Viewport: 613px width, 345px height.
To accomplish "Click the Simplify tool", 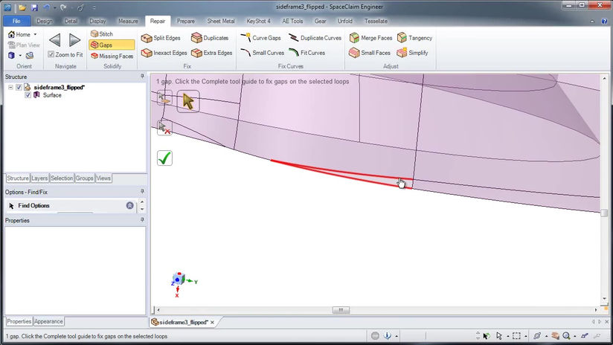I will point(412,53).
